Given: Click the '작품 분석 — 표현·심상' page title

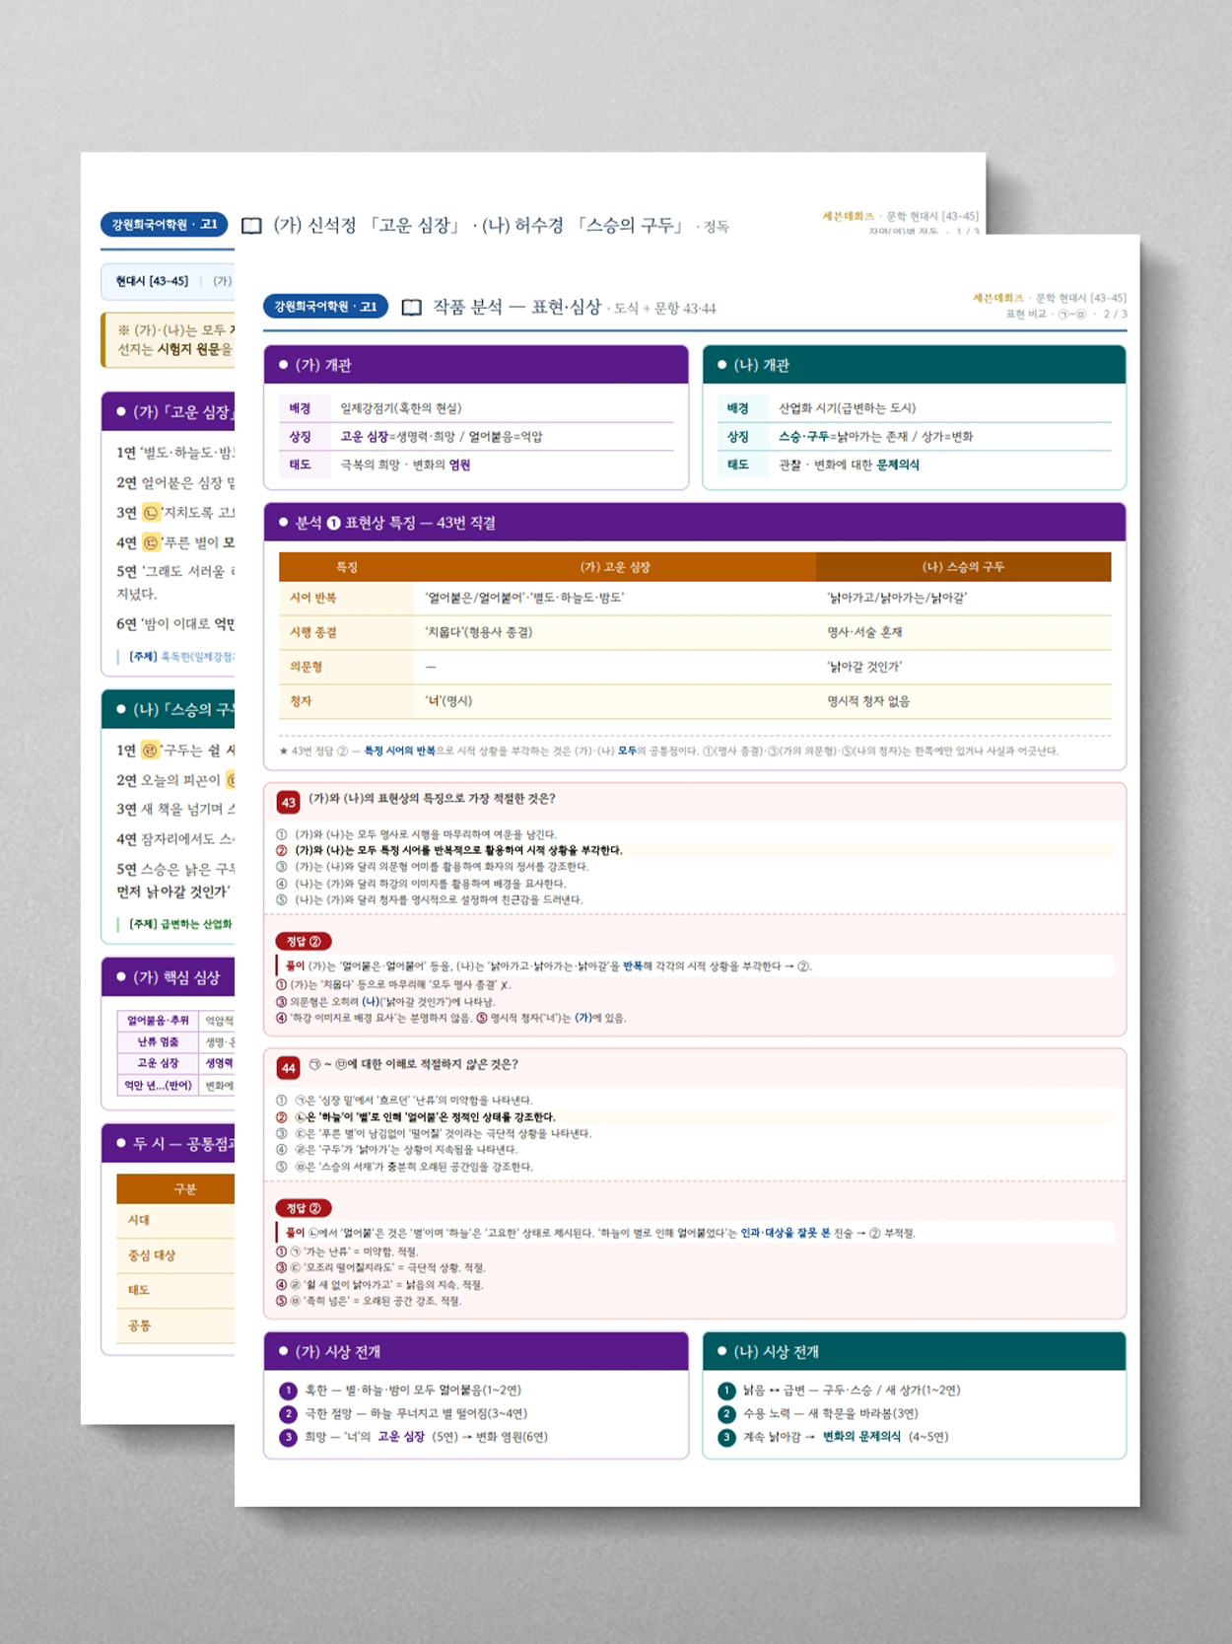Looking at the screenshot, I should coord(517,307).
